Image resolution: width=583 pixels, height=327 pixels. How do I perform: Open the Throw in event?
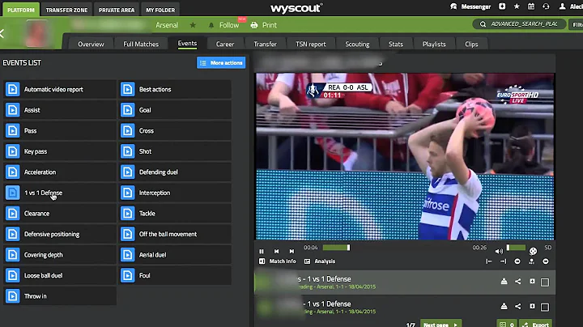point(60,296)
